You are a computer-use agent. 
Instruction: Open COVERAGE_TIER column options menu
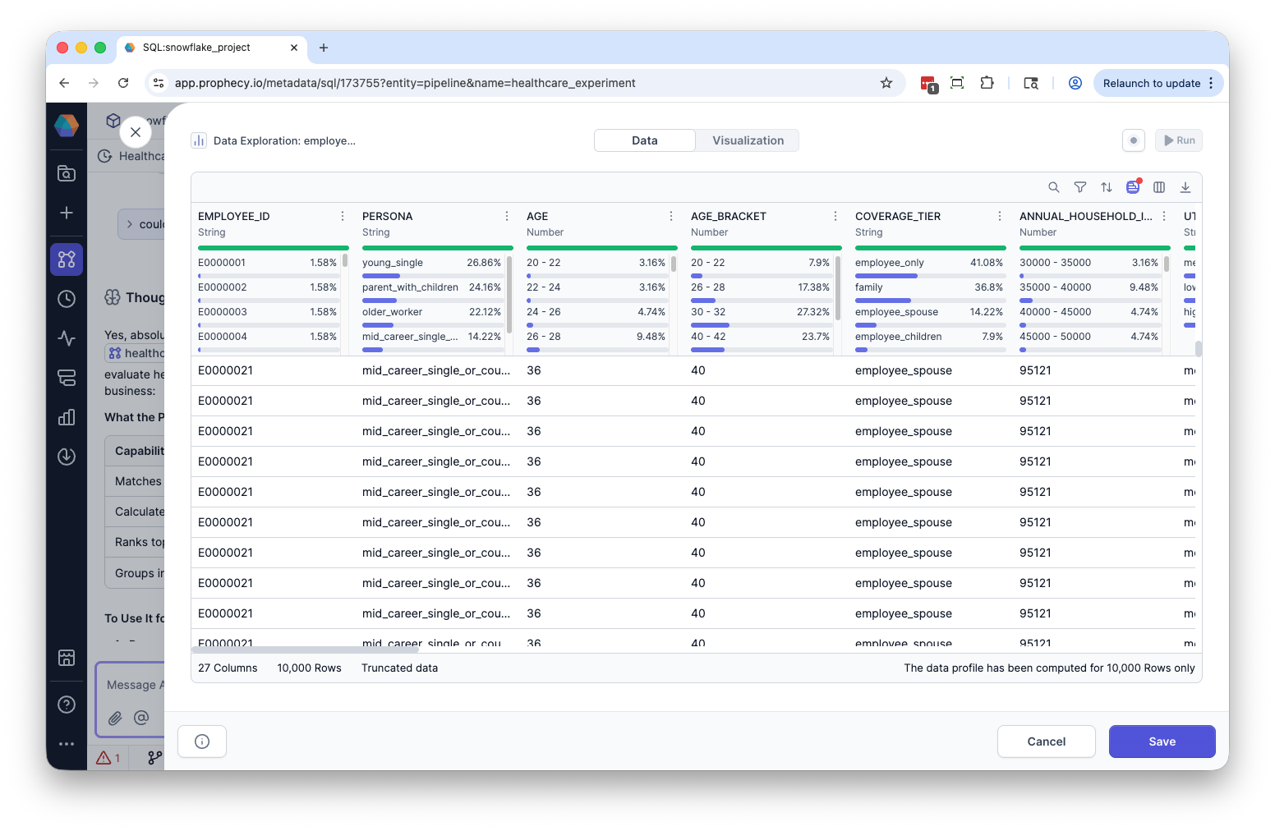click(1000, 216)
